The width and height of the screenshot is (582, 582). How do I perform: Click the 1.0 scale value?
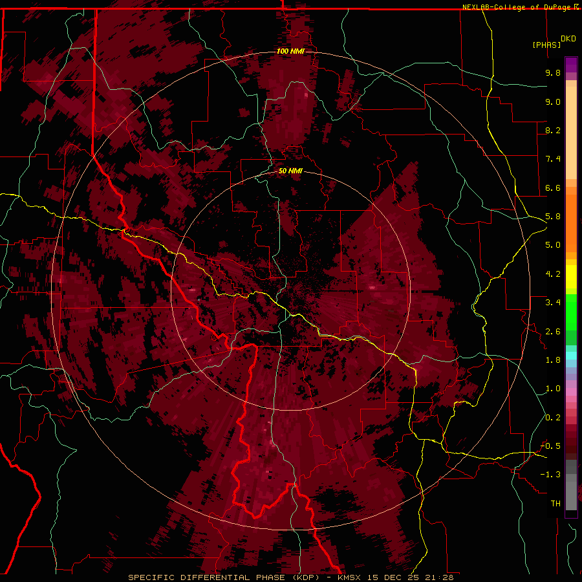[x=553, y=389]
